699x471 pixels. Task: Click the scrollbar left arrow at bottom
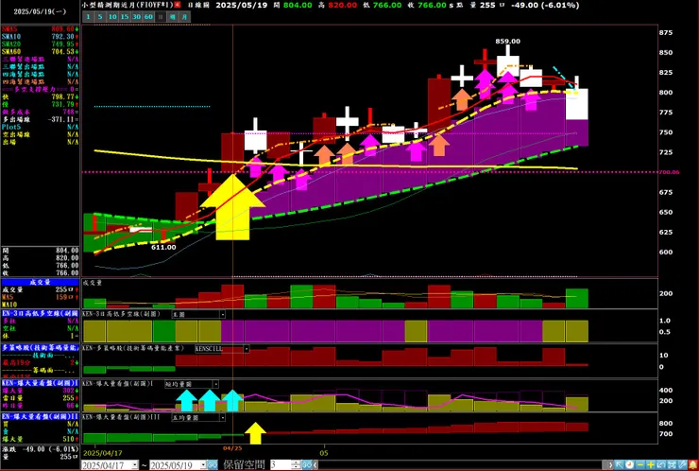point(315,464)
